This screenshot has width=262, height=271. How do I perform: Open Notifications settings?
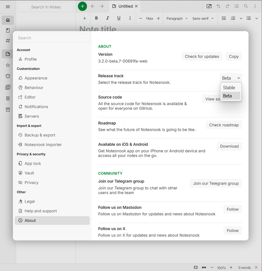pos(52,107)
